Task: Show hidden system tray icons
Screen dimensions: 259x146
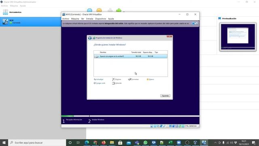Action: tap(215, 142)
